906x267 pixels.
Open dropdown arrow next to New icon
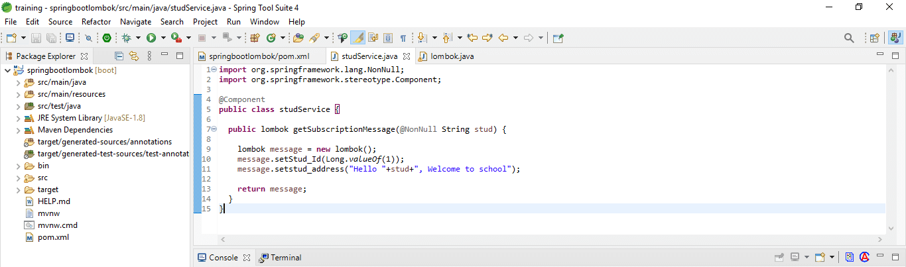pyautogui.click(x=24, y=38)
